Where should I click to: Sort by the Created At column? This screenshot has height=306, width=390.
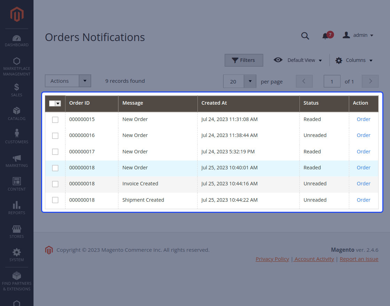(249, 103)
